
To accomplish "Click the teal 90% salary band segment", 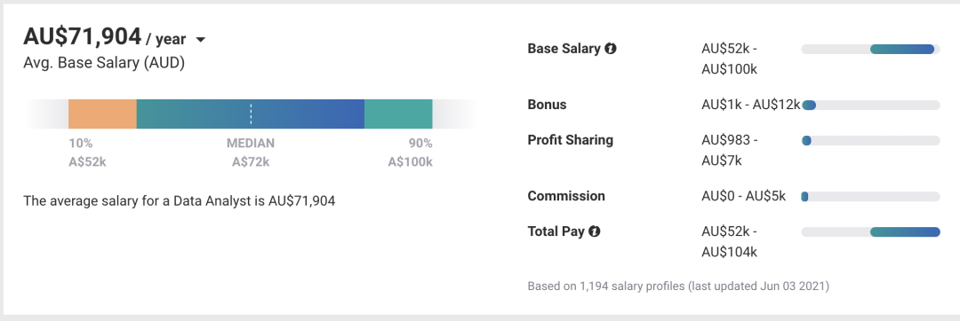I will pos(398,114).
